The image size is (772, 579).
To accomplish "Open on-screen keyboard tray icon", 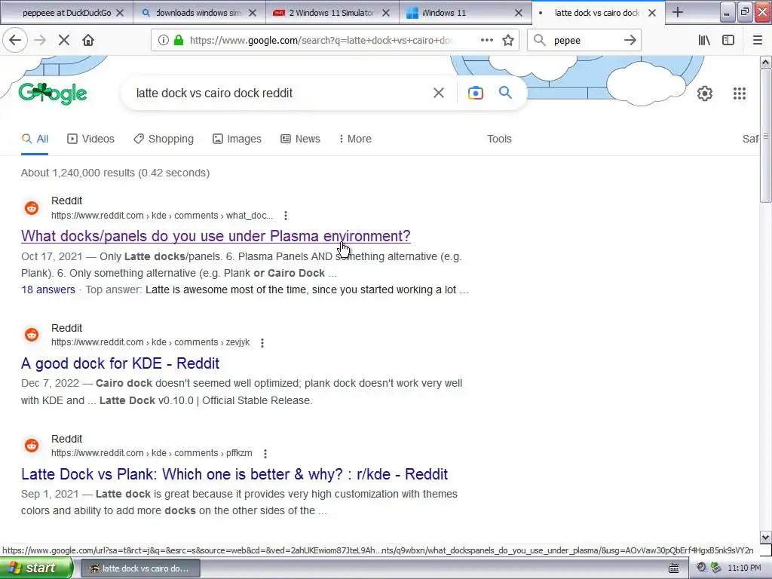I will coord(674,568).
